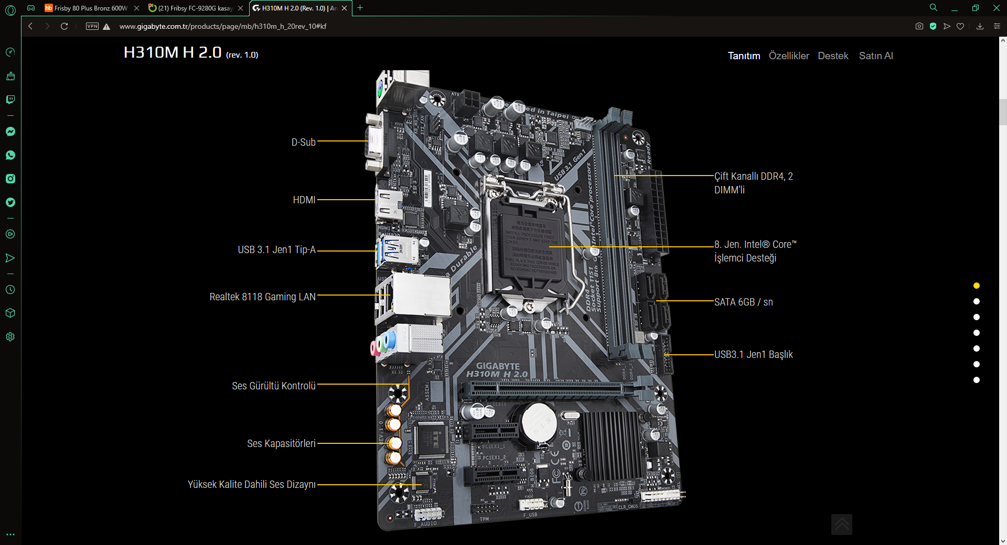1007x545 pixels.
Task: Click the Çift Kanallı DDR4 label
Action: 754,183
